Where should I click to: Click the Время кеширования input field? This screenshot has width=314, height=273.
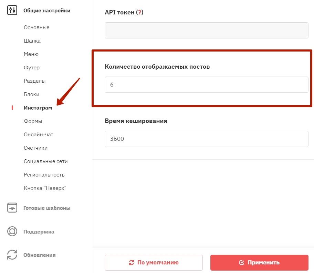tap(207, 139)
